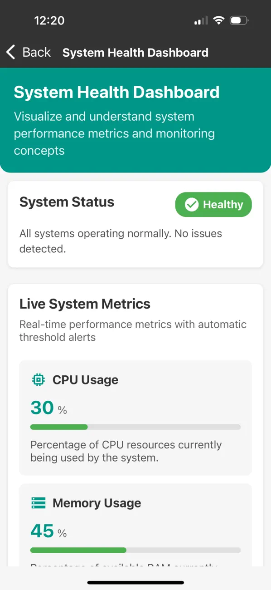Screen dimensions: 271x590
Task: Tap the CPU usage progress bar
Action: coord(135,427)
